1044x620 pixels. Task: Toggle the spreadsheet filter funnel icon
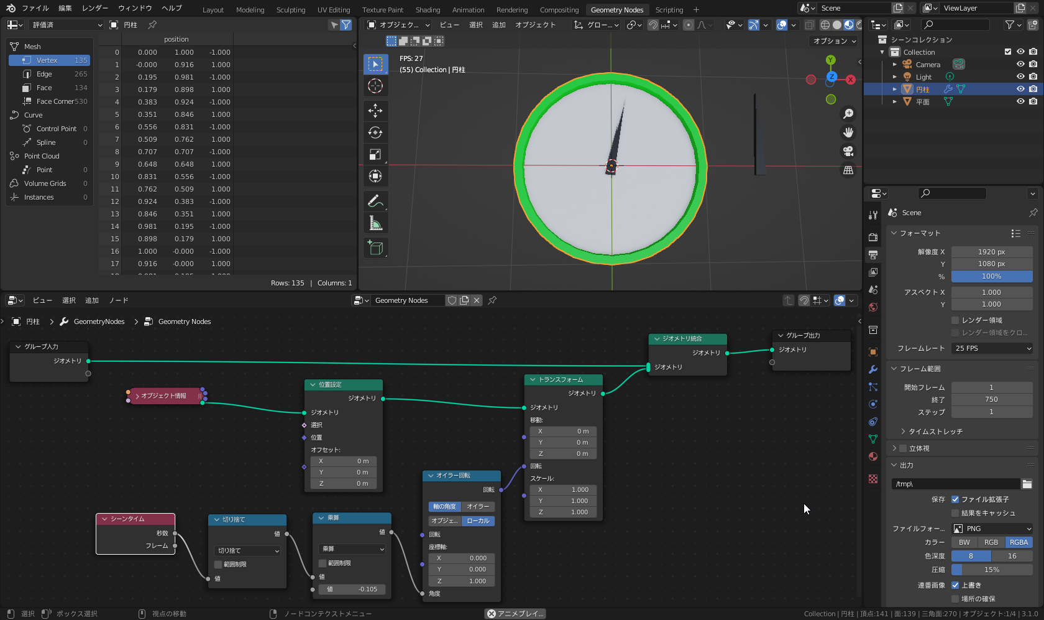(346, 25)
